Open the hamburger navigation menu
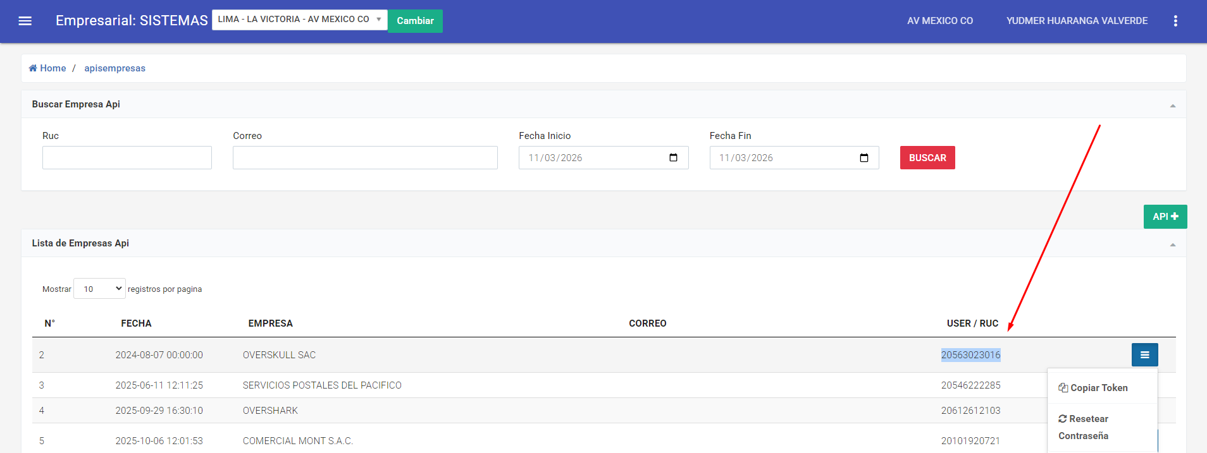 pyautogui.click(x=25, y=21)
